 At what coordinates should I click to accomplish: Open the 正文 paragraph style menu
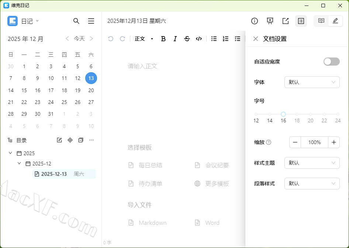pyautogui.click(x=144, y=39)
